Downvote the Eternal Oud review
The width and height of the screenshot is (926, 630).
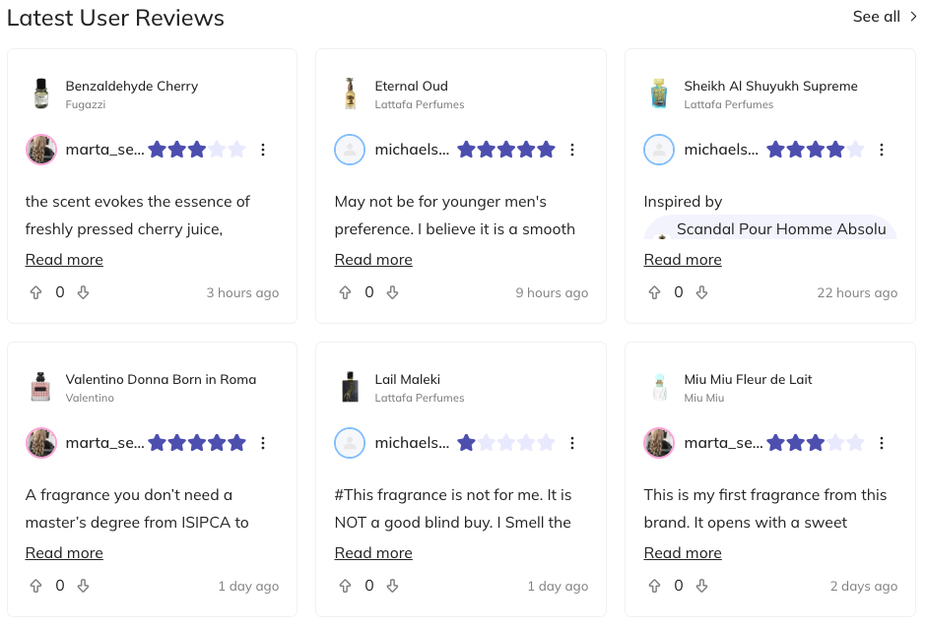392,292
